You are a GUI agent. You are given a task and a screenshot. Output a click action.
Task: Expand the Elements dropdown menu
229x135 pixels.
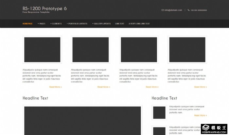pyautogui.click(x=56, y=23)
